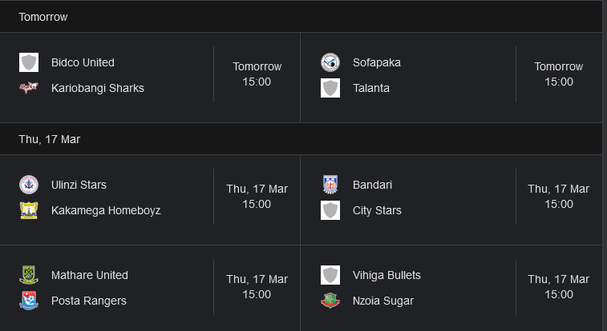Click the Kariobangi Sharks team logo
The width and height of the screenshot is (607, 331).
(x=29, y=88)
